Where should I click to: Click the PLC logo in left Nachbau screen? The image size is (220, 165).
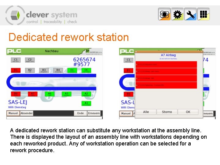click(x=14, y=51)
